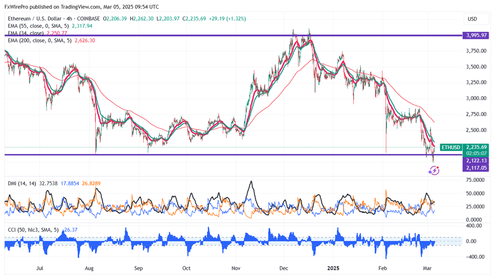Click the Oct label on time axis
Image resolution: width=493 pixels, height=276 pixels.
(187, 268)
